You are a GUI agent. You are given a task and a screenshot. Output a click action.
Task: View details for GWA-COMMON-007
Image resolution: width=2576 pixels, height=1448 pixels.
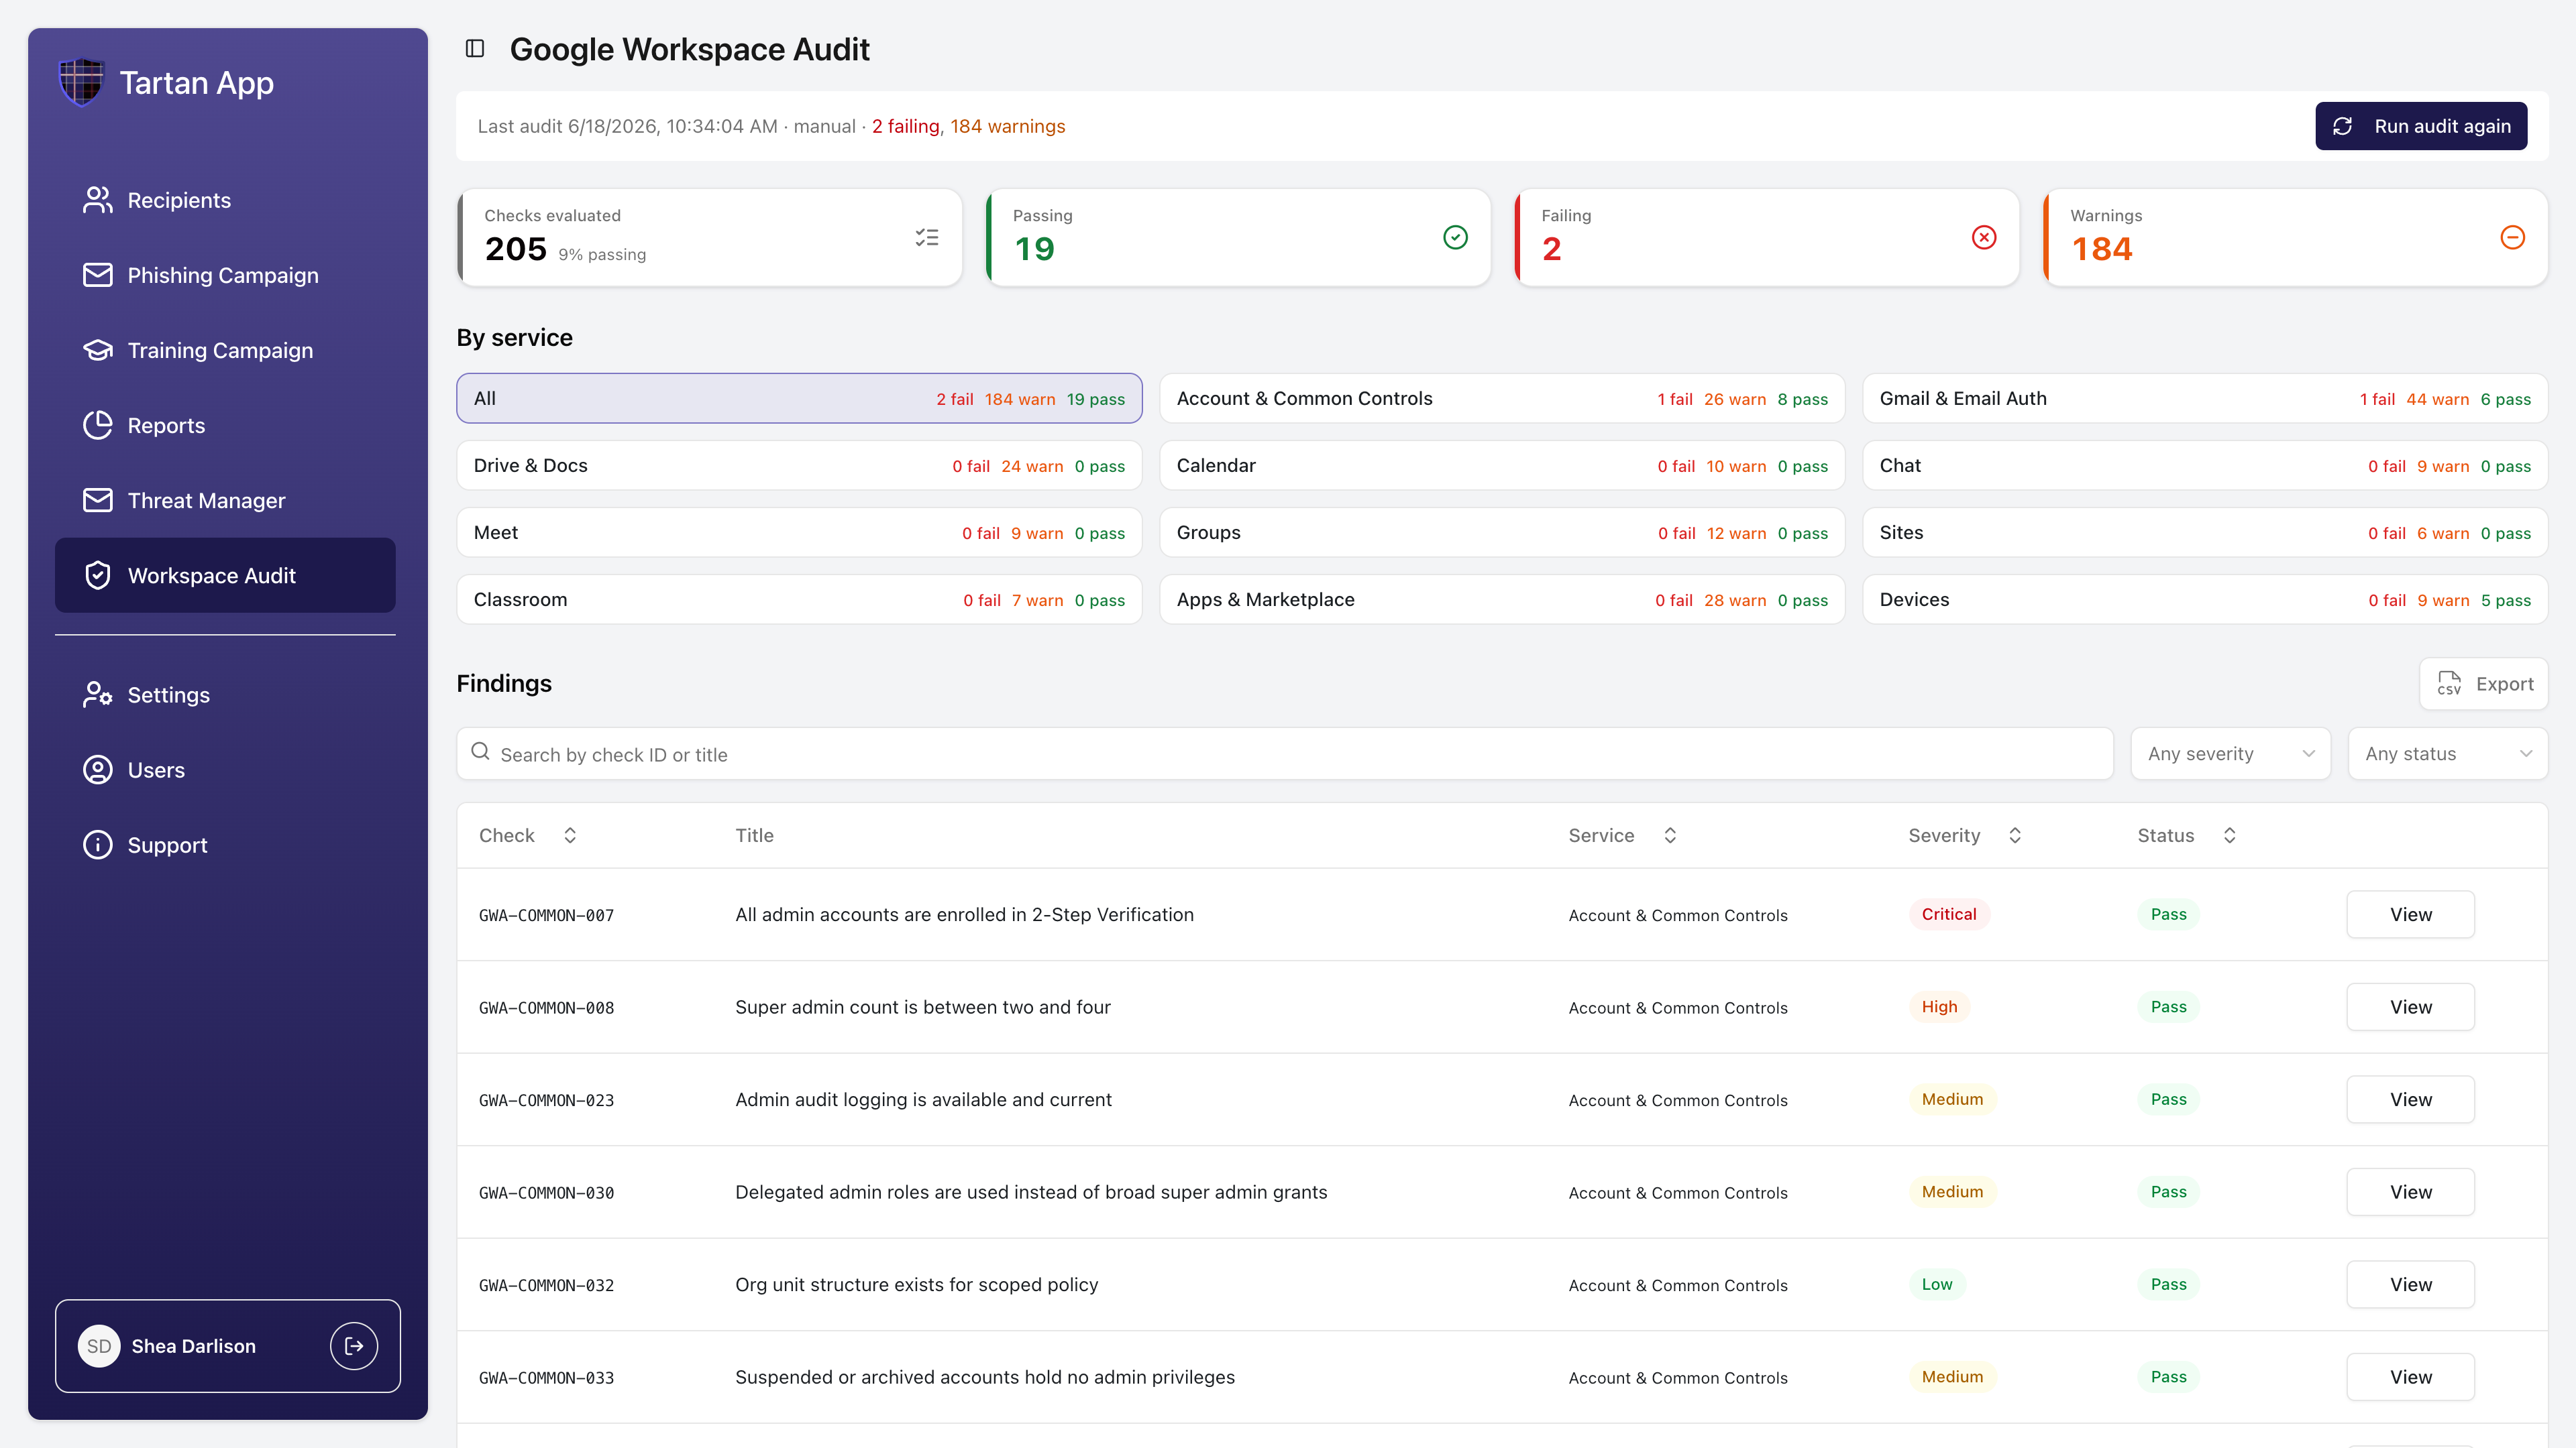pos(2410,914)
